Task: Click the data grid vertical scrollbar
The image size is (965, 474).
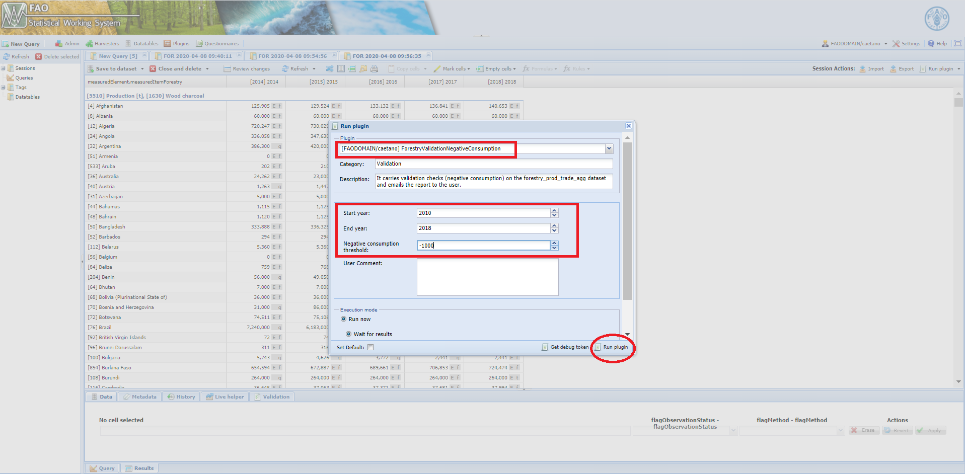Action: point(958,102)
